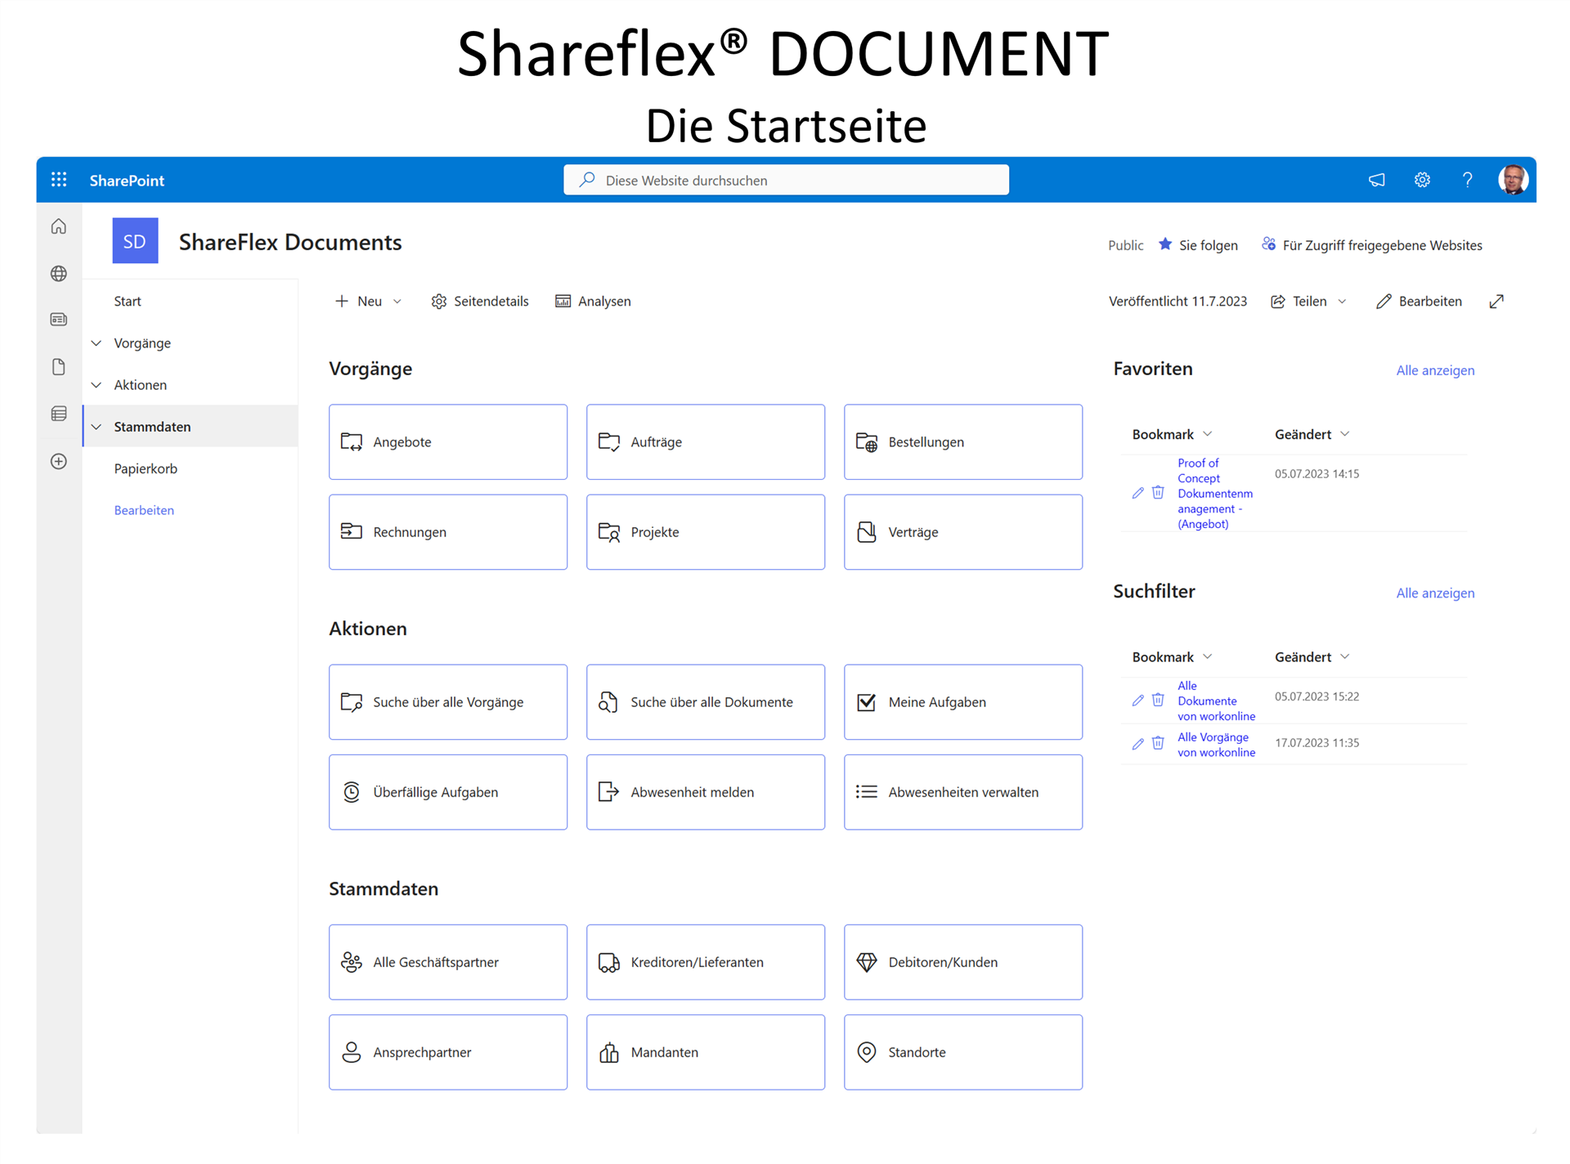Select Papierkorb in the left navigation
This screenshot has height=1164, width=1570.
coord(146,468)
